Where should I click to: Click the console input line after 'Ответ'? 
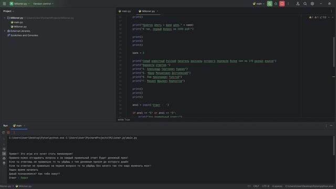point(24,177)
